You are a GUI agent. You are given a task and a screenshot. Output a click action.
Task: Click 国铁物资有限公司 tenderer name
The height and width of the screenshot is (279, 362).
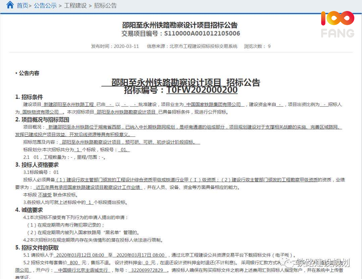41,112
